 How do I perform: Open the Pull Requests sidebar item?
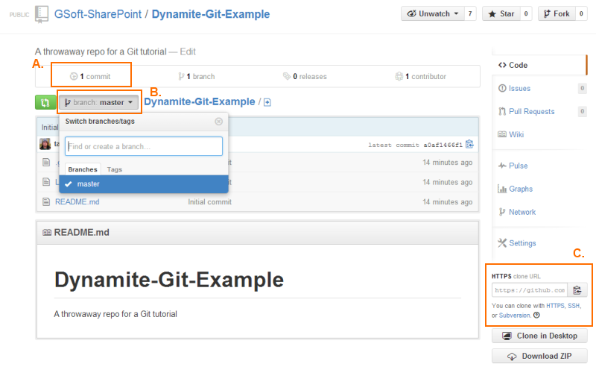(x=531, y=112)
